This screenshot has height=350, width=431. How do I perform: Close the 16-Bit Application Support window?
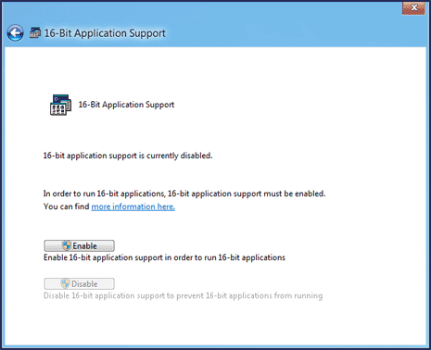[413, 7]
